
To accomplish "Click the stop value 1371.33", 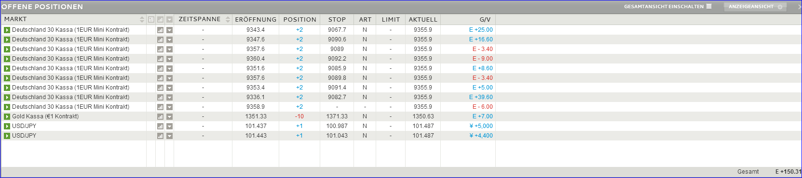I will click(x=337, y=116).
